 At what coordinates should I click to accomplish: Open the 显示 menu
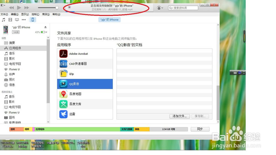25,14
